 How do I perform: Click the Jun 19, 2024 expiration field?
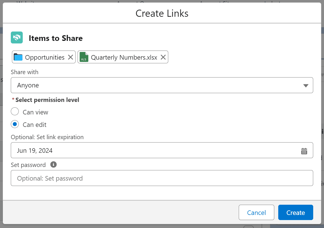coord(153,150)
